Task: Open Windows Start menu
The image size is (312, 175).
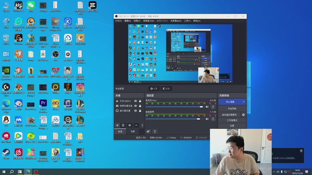Action: coord(4,171)
